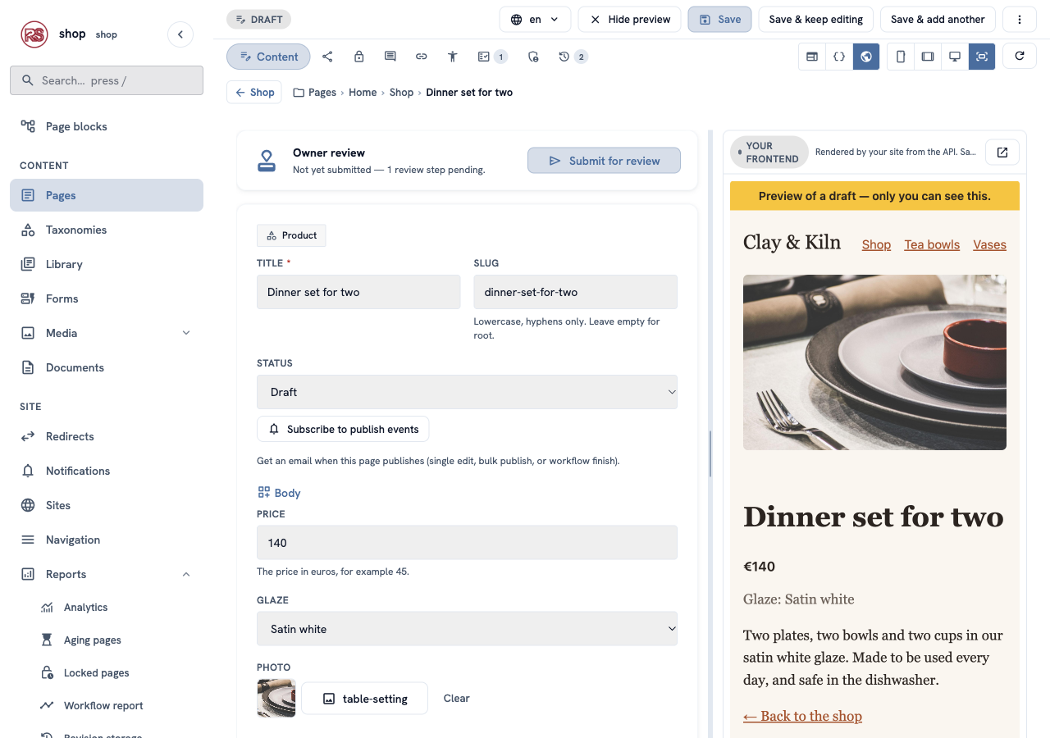Show JSON code view with braces icon
The width and height of the screenshot is (1050, 738).
click(838, 57)
